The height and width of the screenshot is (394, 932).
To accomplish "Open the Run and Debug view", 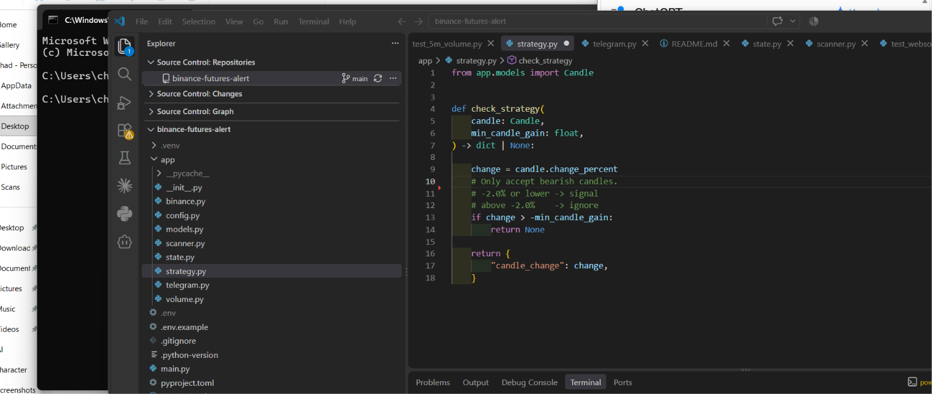I will [125, 103].
